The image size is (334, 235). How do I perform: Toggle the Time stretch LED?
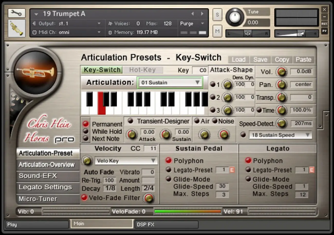[x=259, y=110]
